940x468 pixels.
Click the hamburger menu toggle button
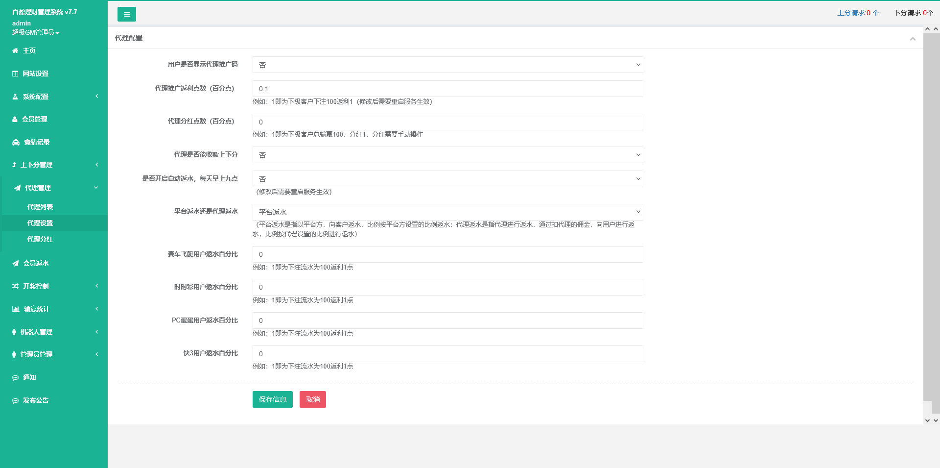pyautogui.click(x=126, y=14)
